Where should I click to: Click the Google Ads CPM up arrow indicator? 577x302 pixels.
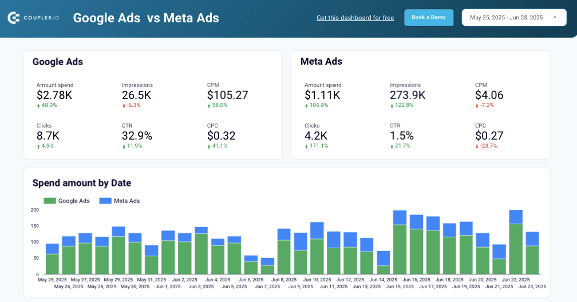(209, 106)
